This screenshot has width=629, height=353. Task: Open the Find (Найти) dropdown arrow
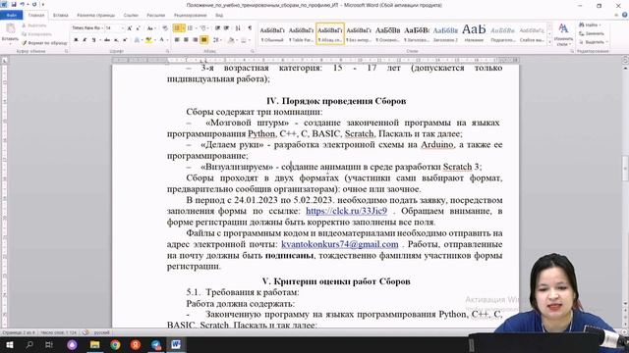click(600, 25)
